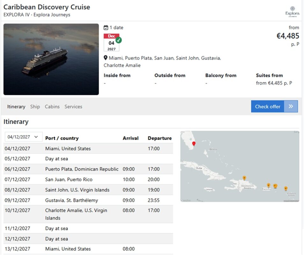Click the 08:00 arrival for Charlotte Amalie
The width and height of the screenshot is (305, 255).
pyautogui.click(x=128, y=210)
